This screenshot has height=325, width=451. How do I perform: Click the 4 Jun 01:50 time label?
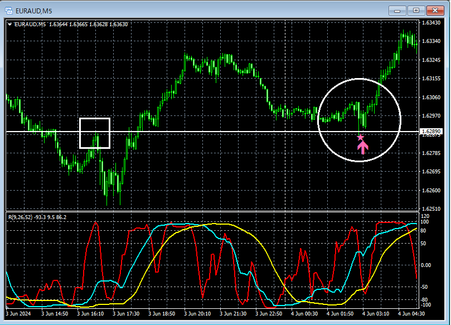tap(340, 313)
